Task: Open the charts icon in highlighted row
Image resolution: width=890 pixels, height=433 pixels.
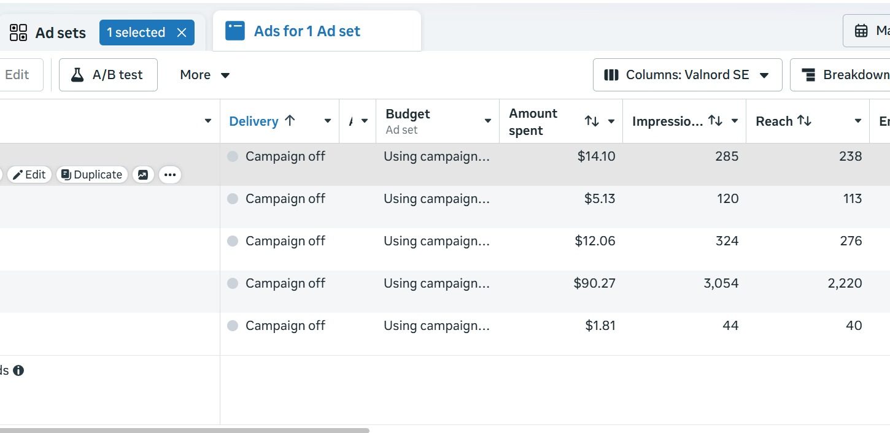Action: [142, 175]
